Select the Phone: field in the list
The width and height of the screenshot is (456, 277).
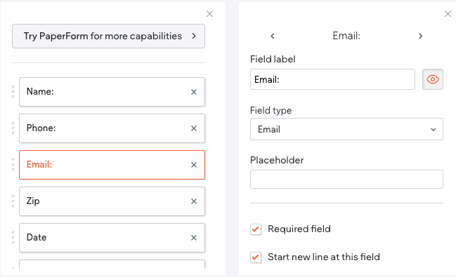tap(112, 128)
